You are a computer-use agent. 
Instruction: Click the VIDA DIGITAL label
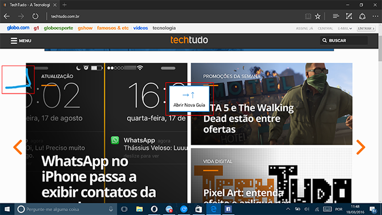click(x=217, y=161)
